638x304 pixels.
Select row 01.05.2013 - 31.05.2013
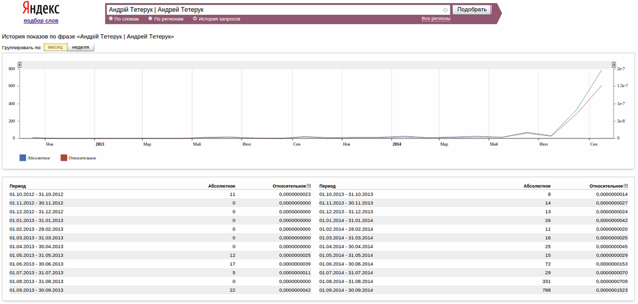pos(160,255)
